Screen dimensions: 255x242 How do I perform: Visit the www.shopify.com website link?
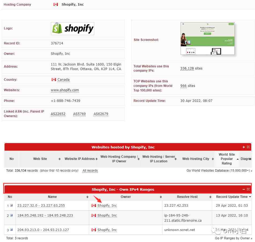pyautogui.click(x=65, y=90)
